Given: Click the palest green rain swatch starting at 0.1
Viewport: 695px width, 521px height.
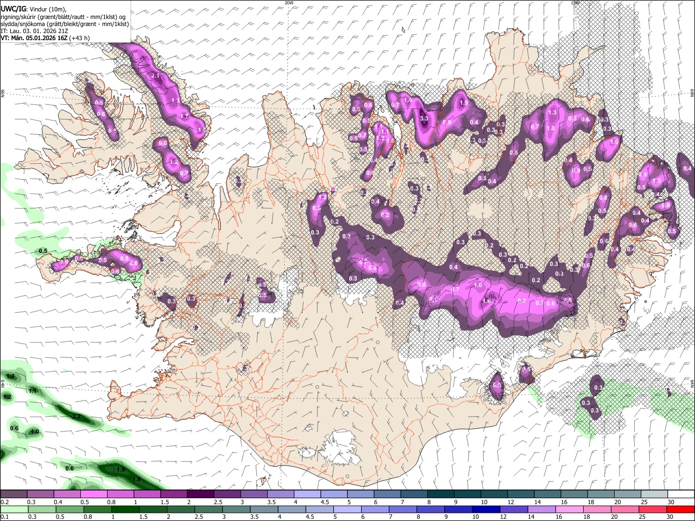Looking at the screenshot, I should [x=14, y=509].
